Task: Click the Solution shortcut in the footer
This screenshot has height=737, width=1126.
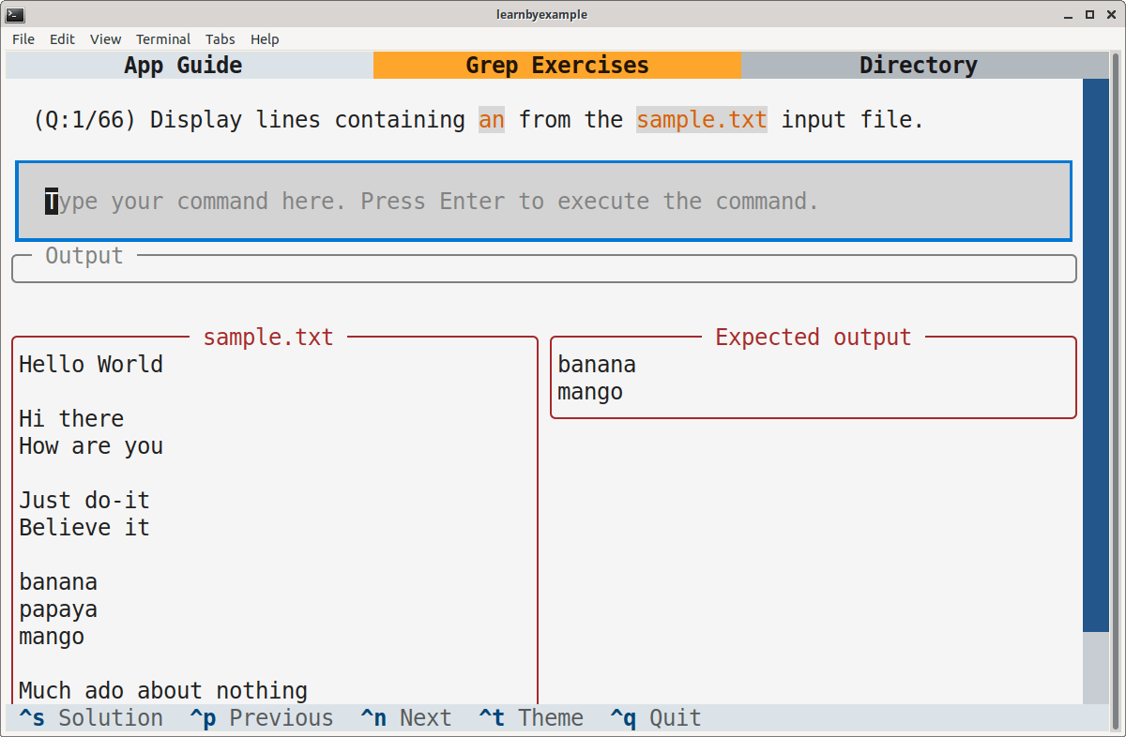Action: (85, 717)
